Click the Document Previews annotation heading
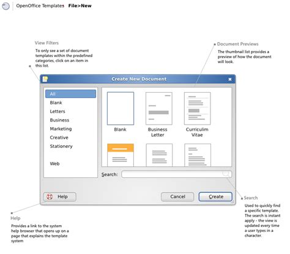The width and height of the screenshot is (290, 254). click(237, 44)
